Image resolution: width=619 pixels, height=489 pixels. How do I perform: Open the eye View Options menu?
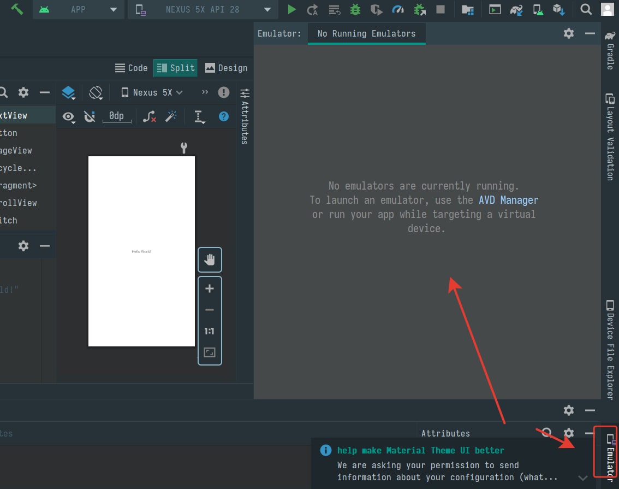[69, 116]
